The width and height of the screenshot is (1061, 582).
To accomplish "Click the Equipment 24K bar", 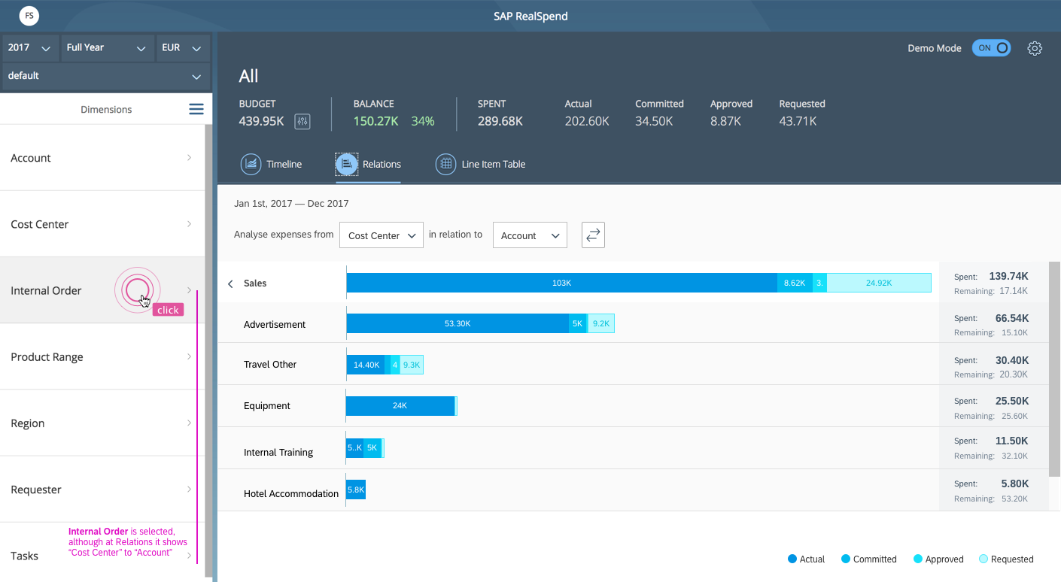I will pyautogui.click(x=400, y=405).
